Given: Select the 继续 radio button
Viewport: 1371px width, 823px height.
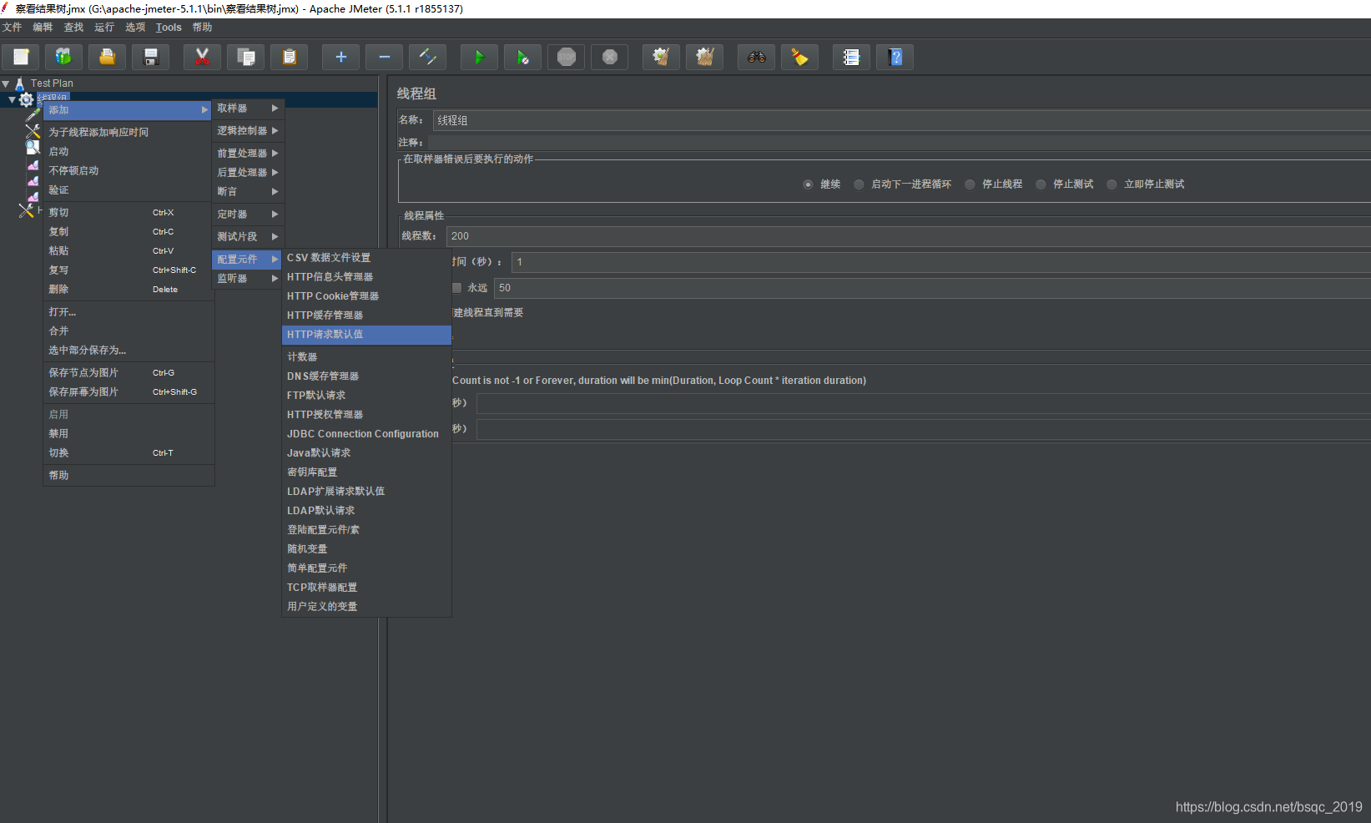Looking at the screenshot, I should [x=808, y=184].
